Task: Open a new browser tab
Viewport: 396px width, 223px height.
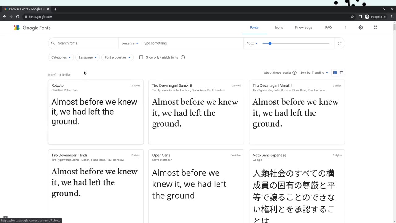Action: [56, 9]
